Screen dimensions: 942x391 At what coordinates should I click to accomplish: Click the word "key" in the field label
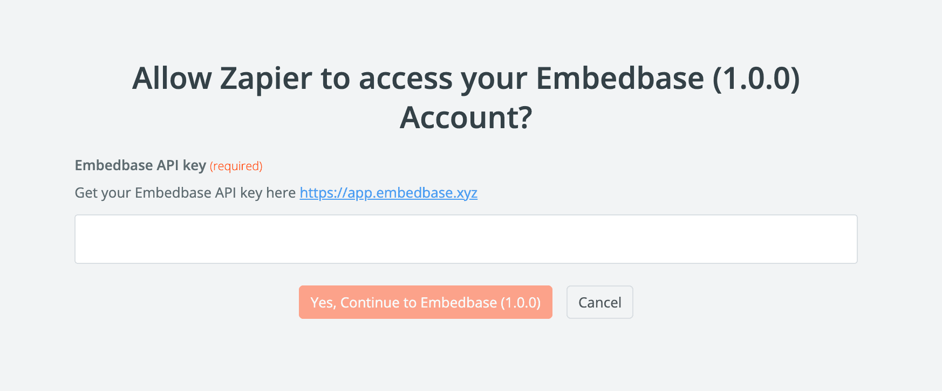(194, 165)
